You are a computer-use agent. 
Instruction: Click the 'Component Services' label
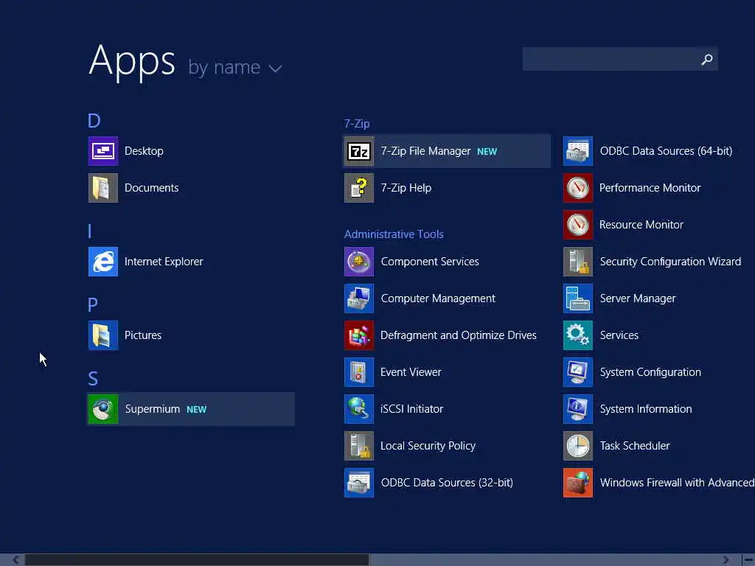point(430,262)
